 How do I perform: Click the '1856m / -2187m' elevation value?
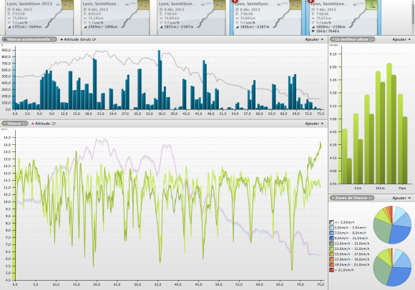(255, 27)
